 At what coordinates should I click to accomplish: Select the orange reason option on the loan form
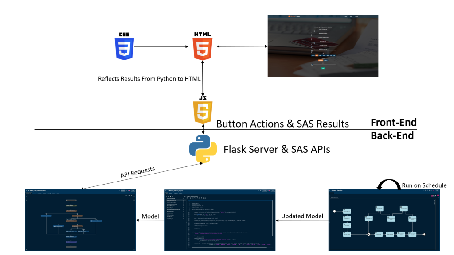320,60
